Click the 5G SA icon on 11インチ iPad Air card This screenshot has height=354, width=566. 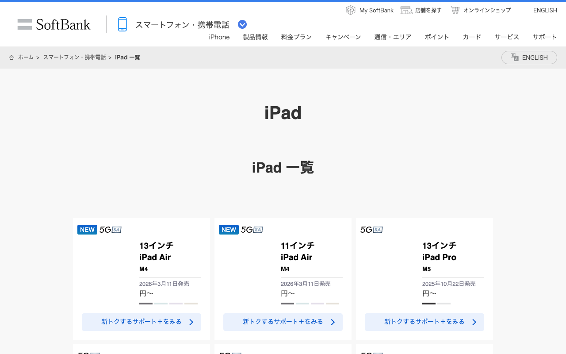pos(252,230)
